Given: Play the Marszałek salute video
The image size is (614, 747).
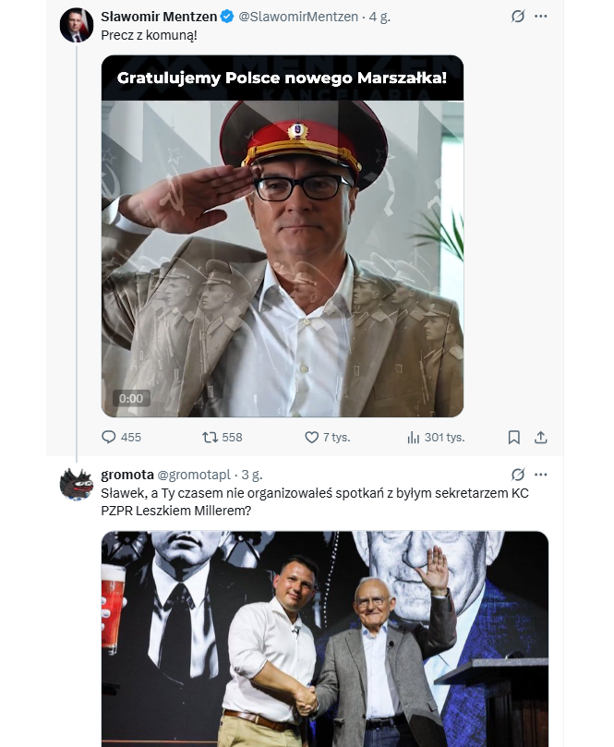Looking at the screenshot, I should 282,235.
